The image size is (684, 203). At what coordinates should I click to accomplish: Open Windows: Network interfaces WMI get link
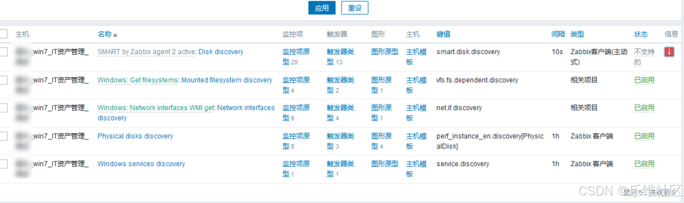pos(156,108)
